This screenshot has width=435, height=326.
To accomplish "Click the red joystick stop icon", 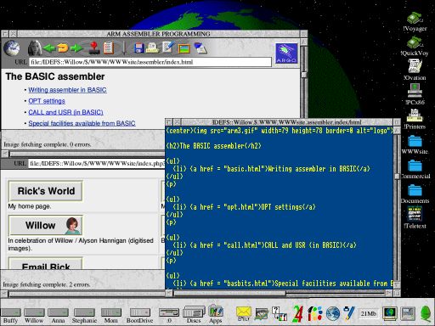I will coord(93,48).
